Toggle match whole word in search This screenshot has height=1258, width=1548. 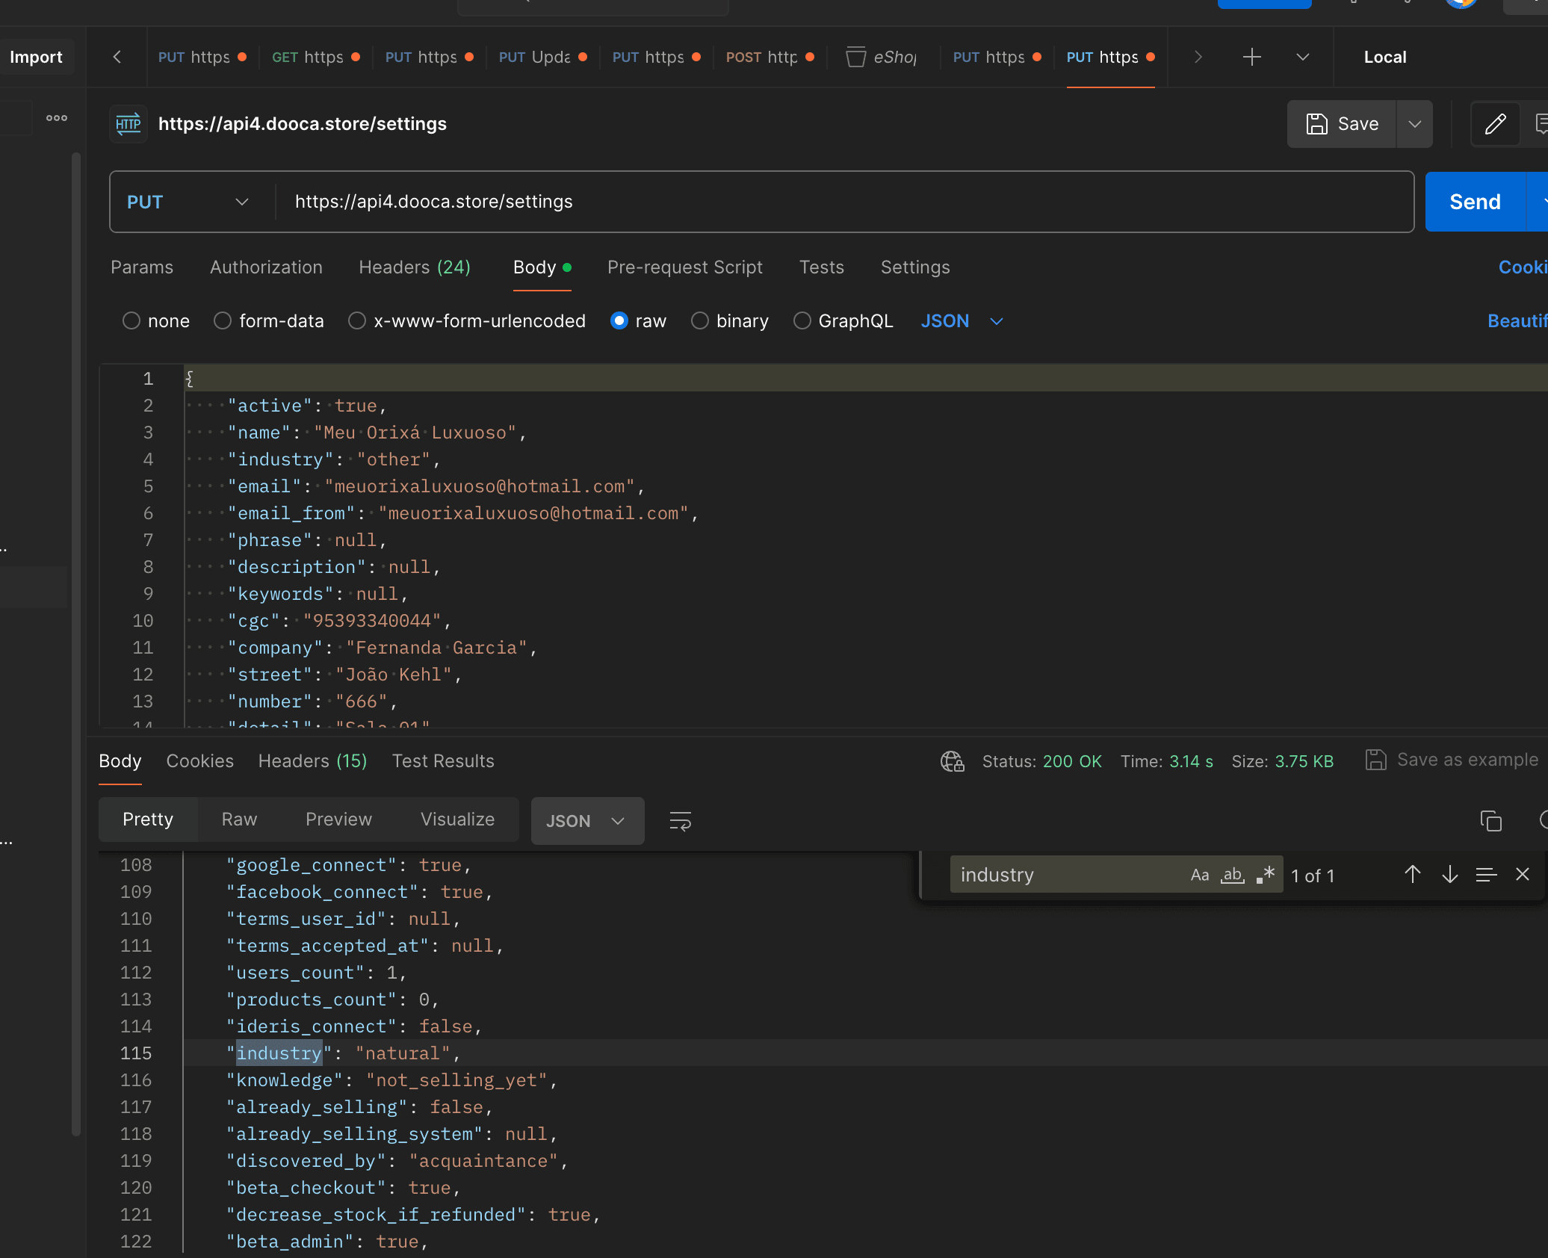tap(1232, 875)
